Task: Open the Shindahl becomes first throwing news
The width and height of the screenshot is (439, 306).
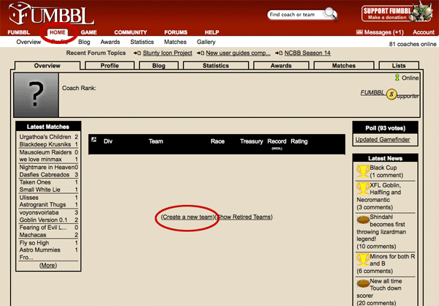Action: pyautogui.click(x=381, y=228)
